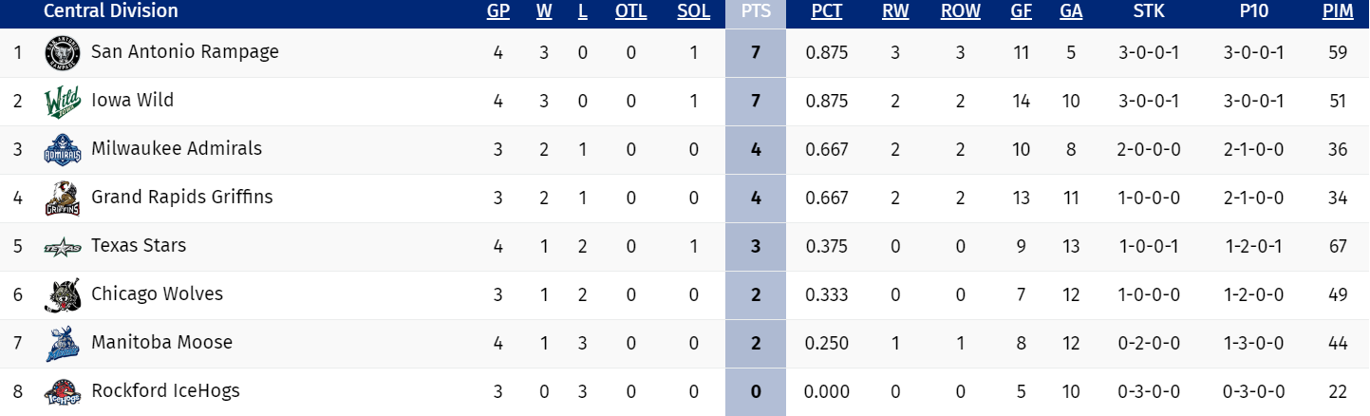Open San Antonio Rampage team name link
The image size is (1370, 416).
(184, 51)
